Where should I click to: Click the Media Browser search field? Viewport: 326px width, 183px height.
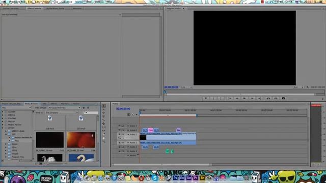point(90,112)
